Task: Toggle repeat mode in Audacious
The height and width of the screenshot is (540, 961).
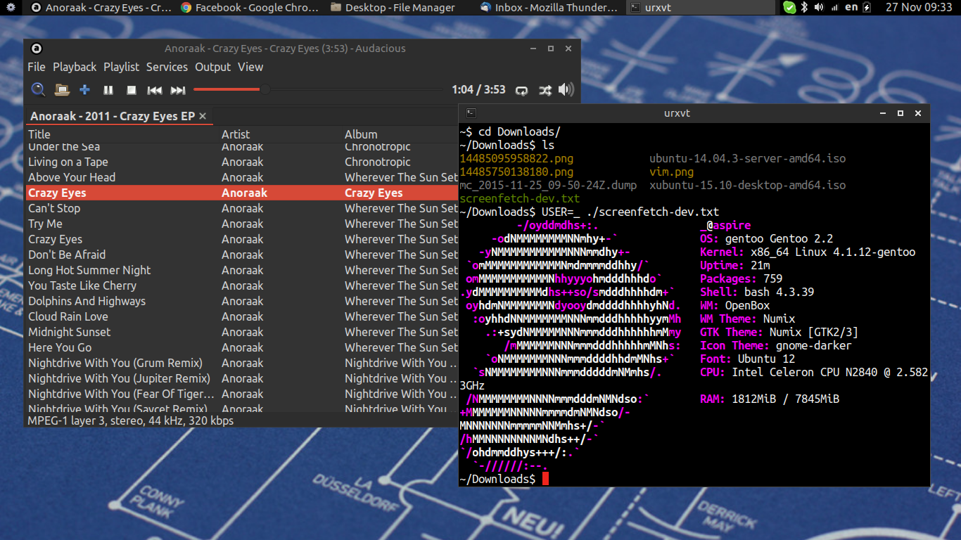Action: tap(522, 90)
